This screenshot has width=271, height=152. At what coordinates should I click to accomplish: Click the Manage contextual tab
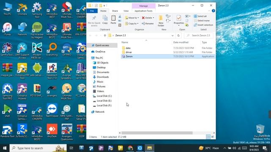[144, 6]
